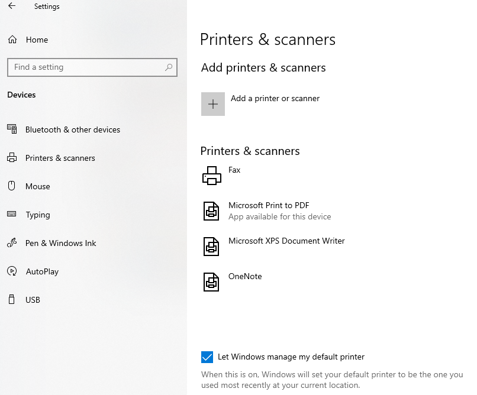Click the Home link text
The height and width of the screenshot is (395, 477).
point(37,40)
